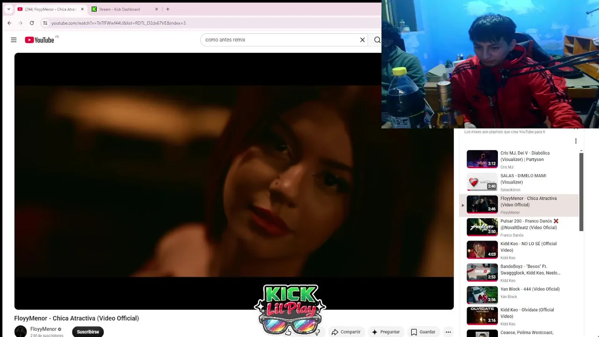Click the Guardar save button

coord(423,332)
